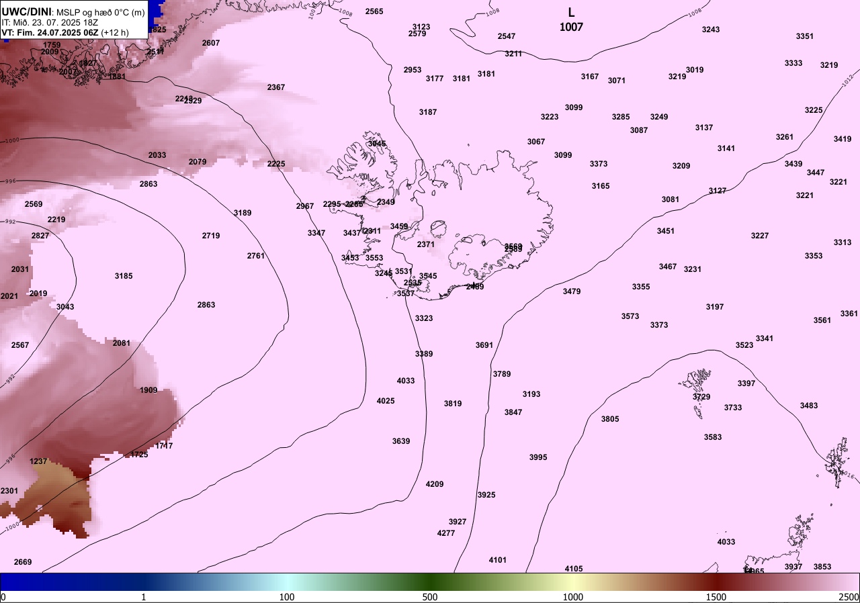Click the UWC/DINI title text
The width and height of the screenshot is (860, 603).
click(x=26, y=12)
